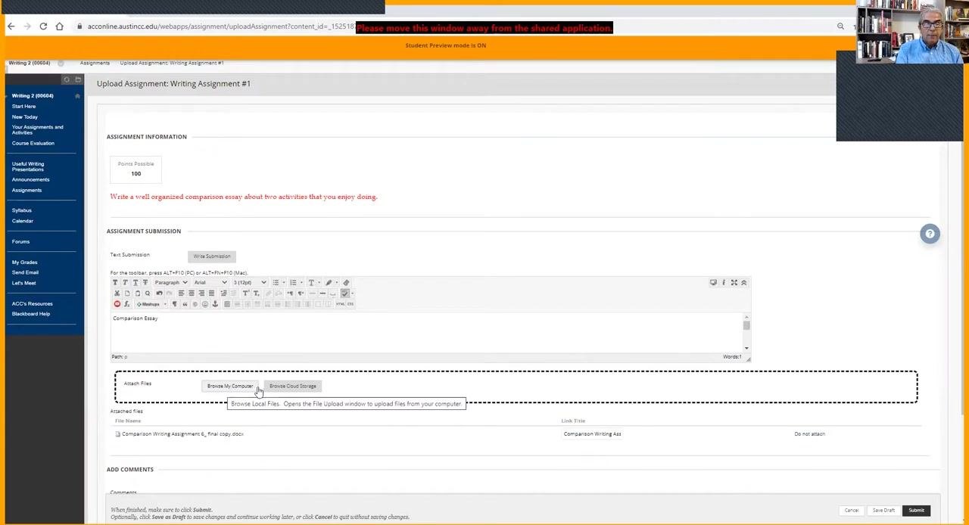The image size is (969, 525).
Task: Click the course home icon in sidebar
Action: point(77,96)
